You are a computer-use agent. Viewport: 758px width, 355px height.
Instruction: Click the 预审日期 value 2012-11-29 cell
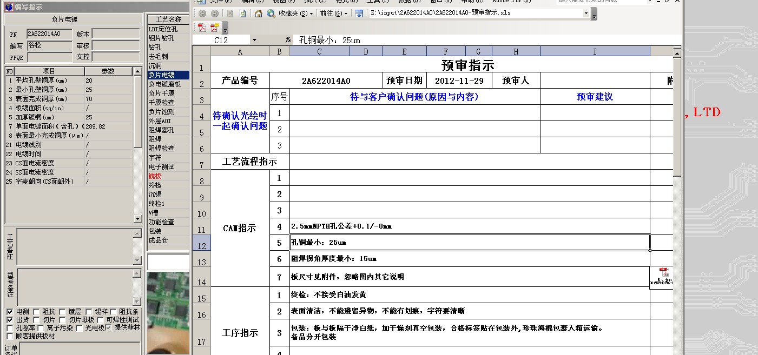pos(459,81)
